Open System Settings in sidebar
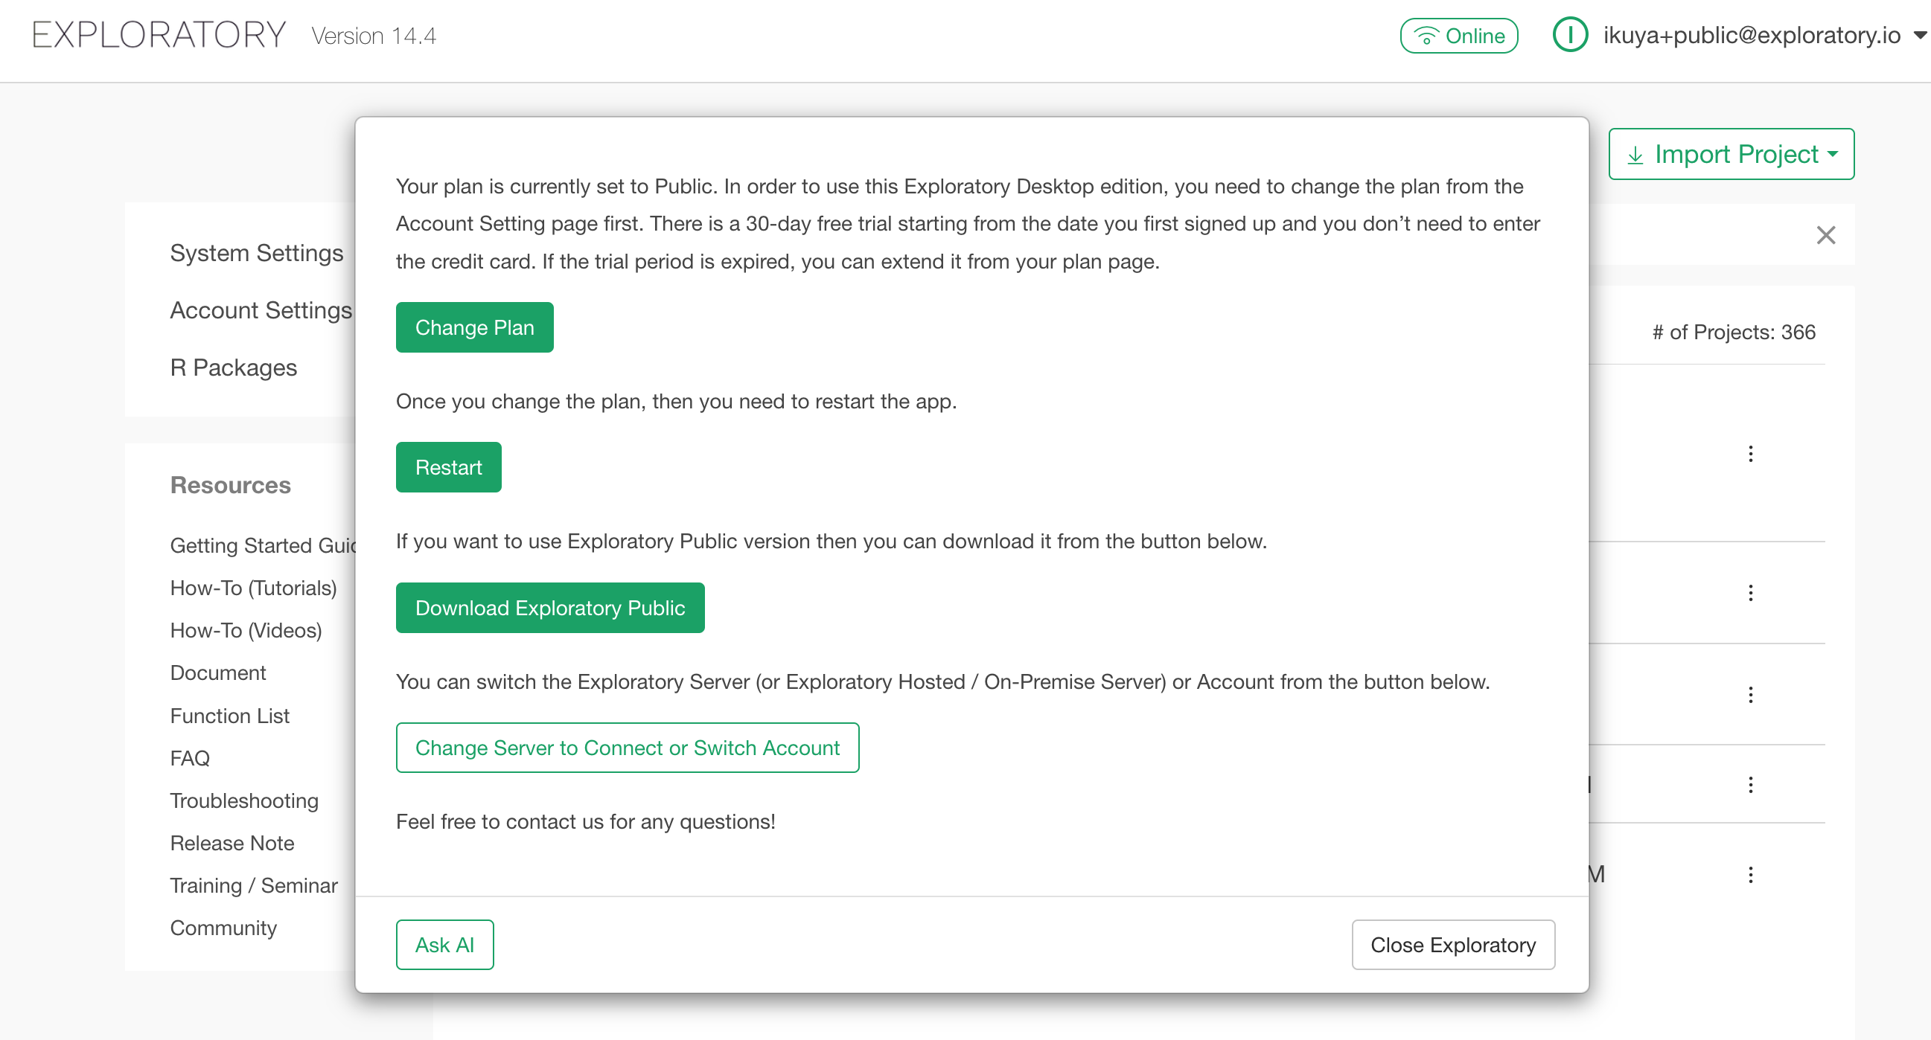 click(256, 253)
